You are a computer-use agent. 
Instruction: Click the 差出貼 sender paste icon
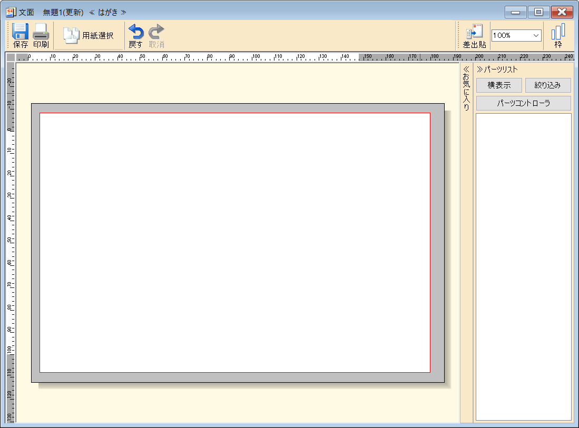click(x=475, y=32)
